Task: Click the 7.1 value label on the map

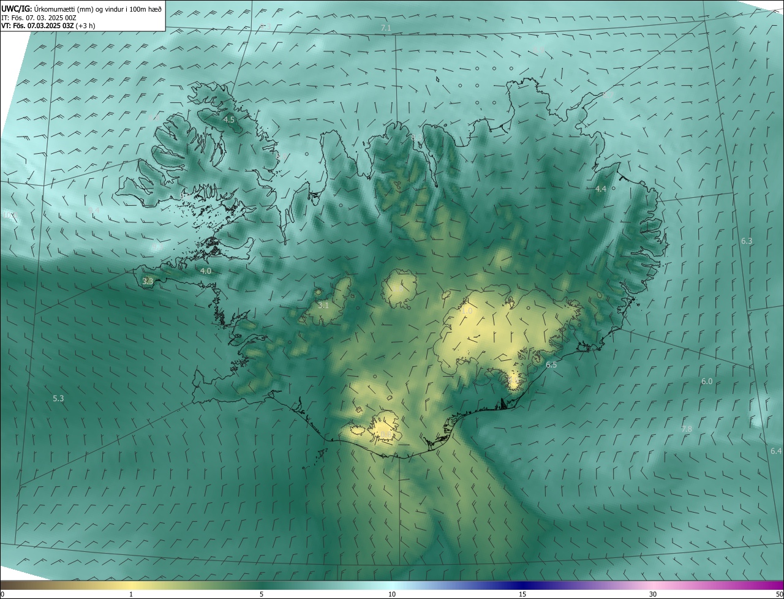Action: click(386, 28)
